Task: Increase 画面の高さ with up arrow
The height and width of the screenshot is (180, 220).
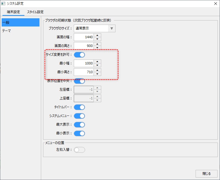Action: tap(97, 44)
